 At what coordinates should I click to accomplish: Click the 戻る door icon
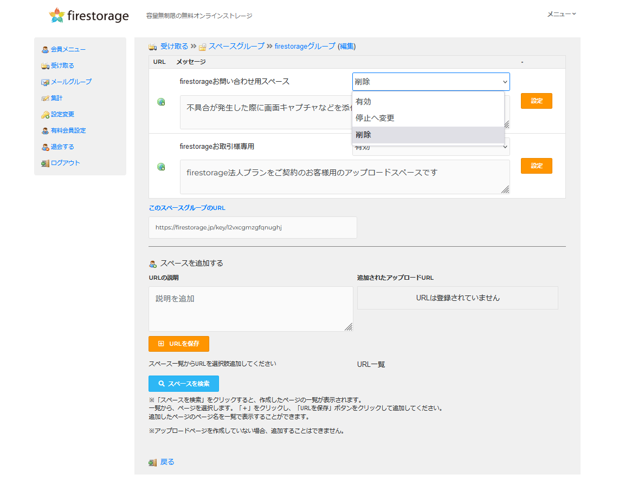(x=152, y=463)
